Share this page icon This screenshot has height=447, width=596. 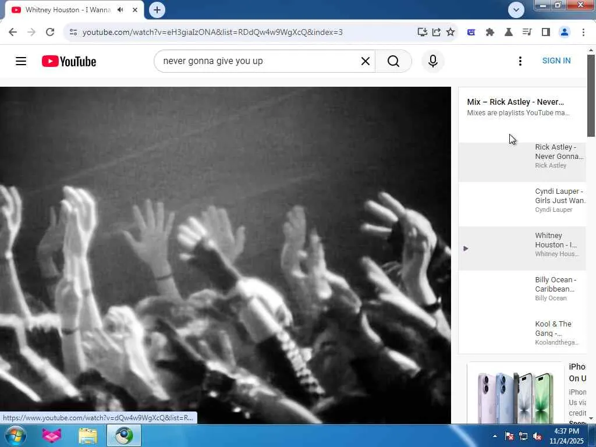(x=437, y=32)
